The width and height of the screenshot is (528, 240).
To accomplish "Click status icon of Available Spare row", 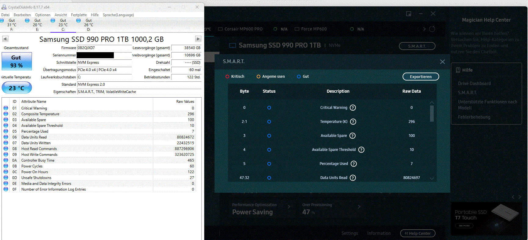I will click(x=6, y=120).
